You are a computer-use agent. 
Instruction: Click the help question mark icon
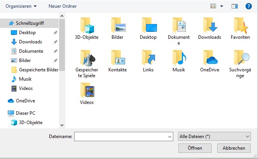point(248,6)
